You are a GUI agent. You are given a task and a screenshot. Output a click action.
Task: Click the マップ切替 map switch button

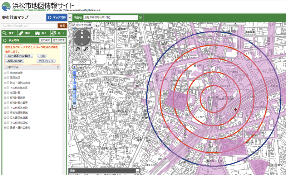tap(56, 17)
